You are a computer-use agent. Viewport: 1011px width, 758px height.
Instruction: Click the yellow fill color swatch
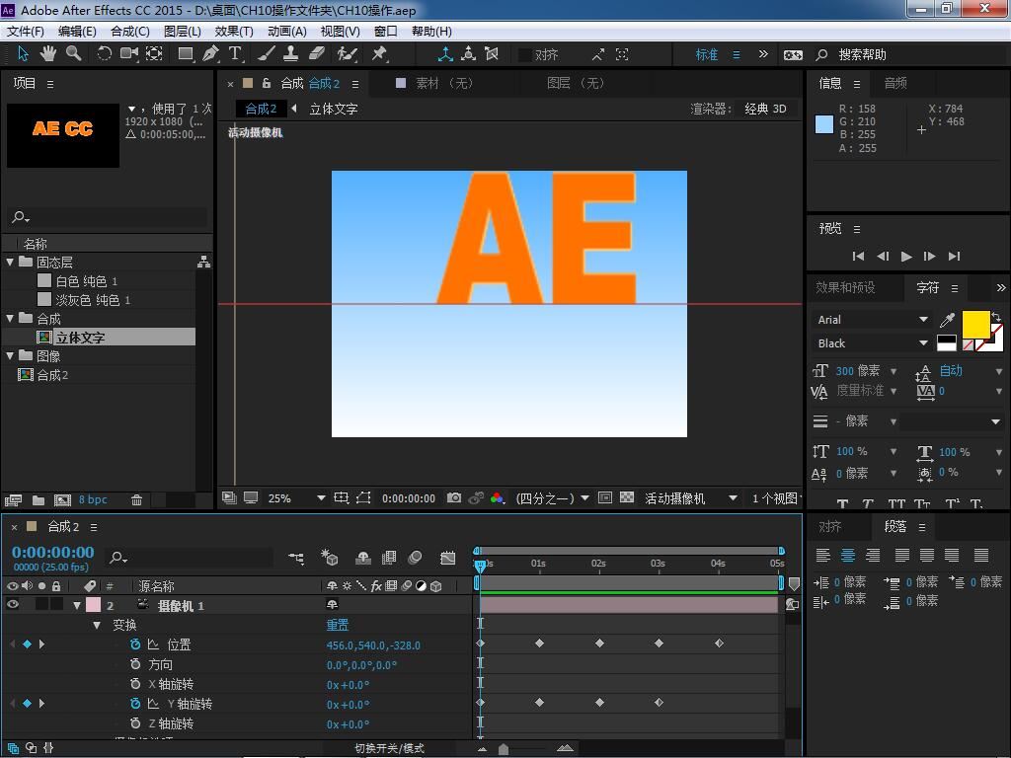pos(975,324)
